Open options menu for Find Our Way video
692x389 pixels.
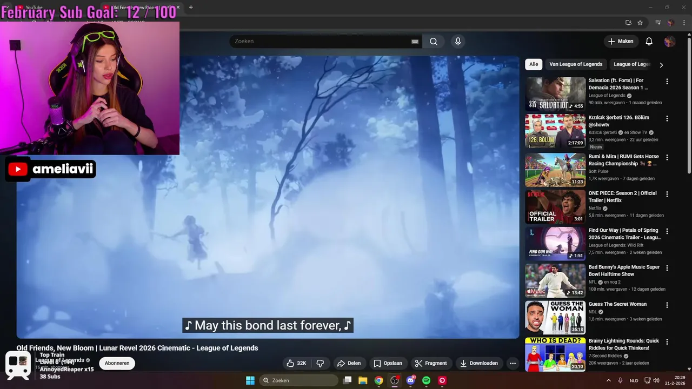[x=667, y=231]
